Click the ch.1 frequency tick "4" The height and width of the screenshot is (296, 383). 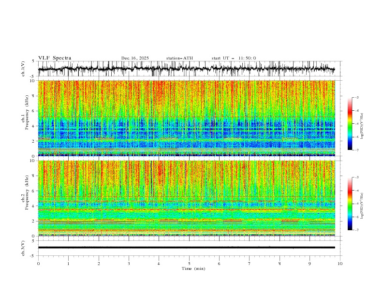point(34,126)
